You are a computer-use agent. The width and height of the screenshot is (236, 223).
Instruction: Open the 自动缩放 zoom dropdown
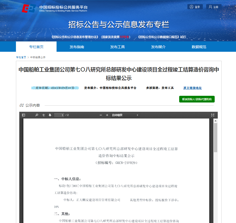click(x=125, y=115)
